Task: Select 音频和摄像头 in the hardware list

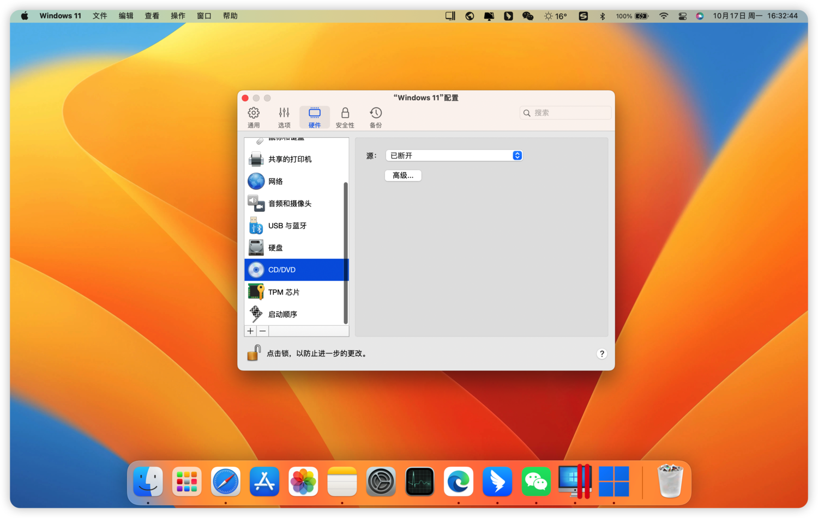Action: point(296,203)
